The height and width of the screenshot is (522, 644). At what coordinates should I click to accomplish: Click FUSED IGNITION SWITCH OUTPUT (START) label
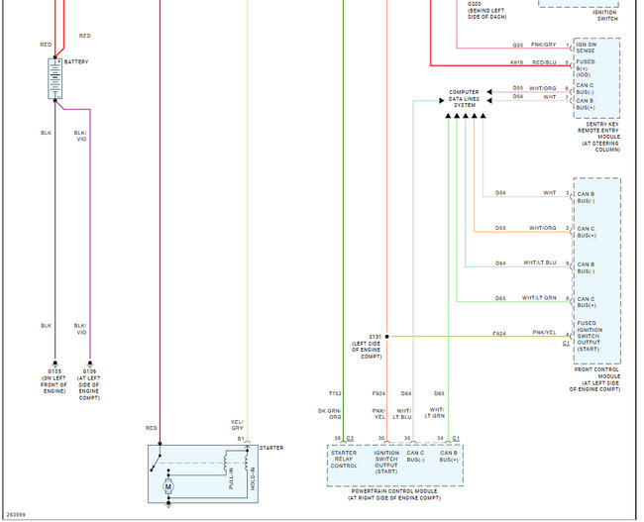tap(590, 336)
